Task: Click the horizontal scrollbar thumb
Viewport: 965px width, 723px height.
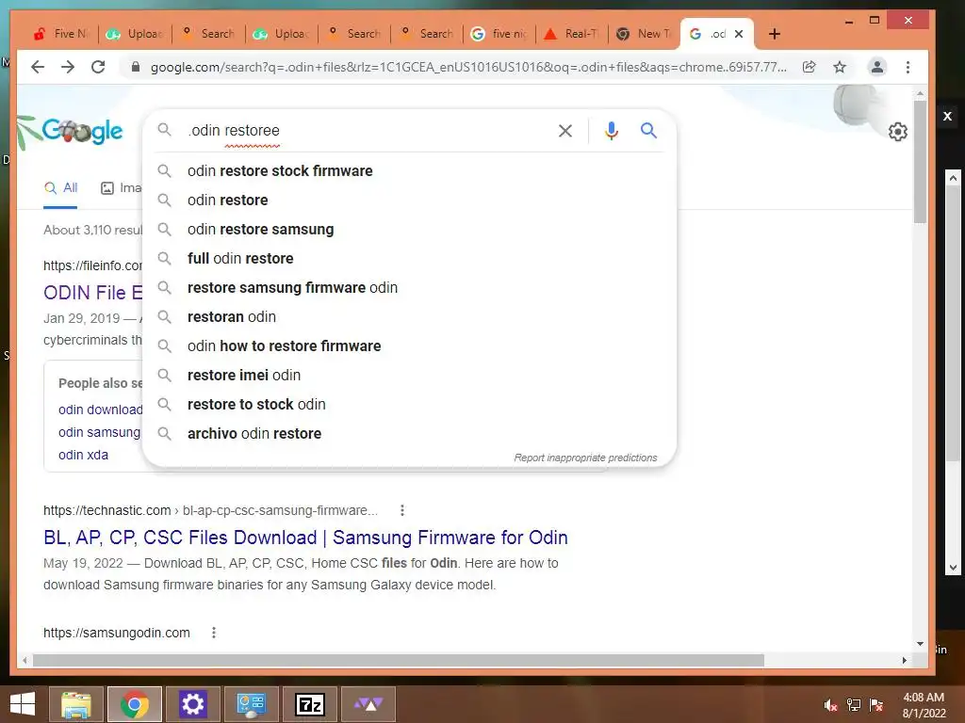Action: click(x=399, y=660)
